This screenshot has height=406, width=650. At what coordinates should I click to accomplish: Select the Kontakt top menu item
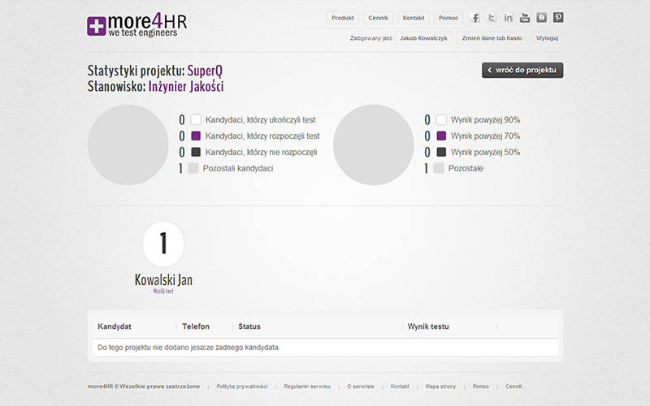pos(414,18)
